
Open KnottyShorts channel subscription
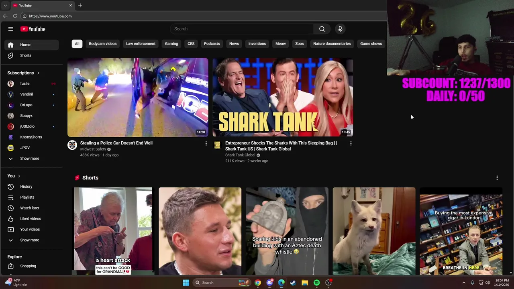(x=32, y=137)
